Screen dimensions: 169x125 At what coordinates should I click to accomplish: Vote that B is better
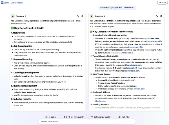tap(124, 117)
